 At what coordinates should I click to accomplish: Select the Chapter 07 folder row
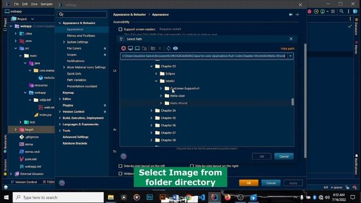point(207,133)
